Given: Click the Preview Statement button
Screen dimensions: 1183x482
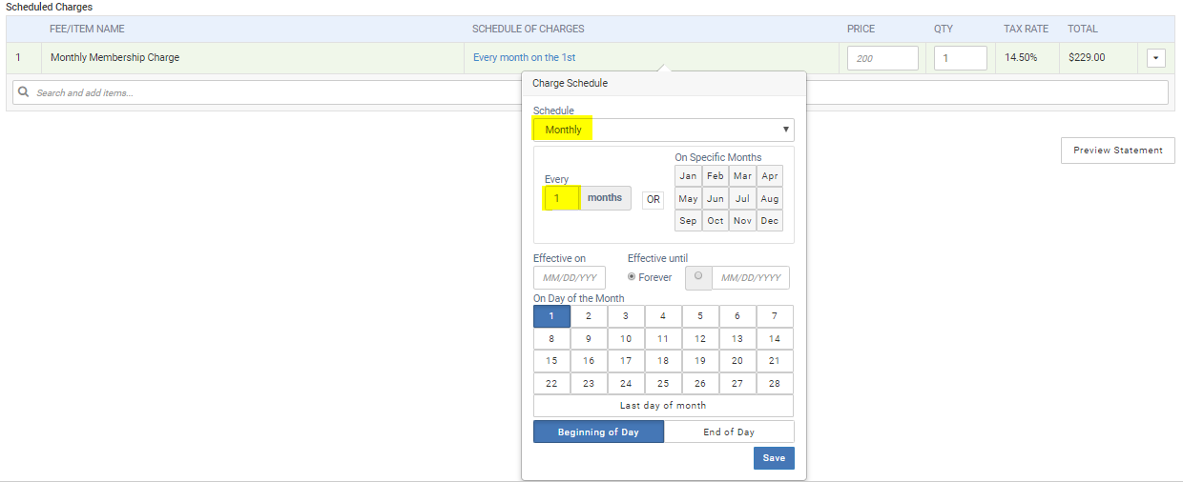Looking at the screenshot, I should tap(1117, 151).
